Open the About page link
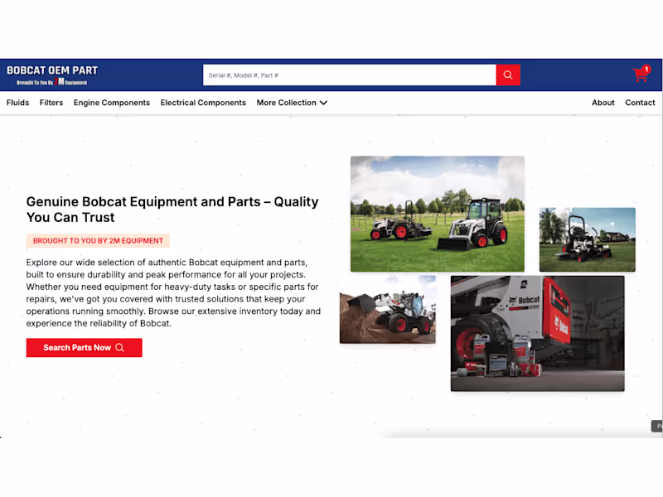This screenshot has width=663, height=497. coord(603,103)
